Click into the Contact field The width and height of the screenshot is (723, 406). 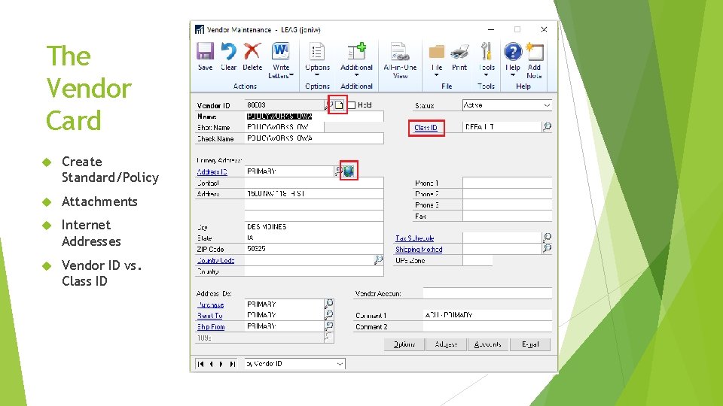pos(314,183)
